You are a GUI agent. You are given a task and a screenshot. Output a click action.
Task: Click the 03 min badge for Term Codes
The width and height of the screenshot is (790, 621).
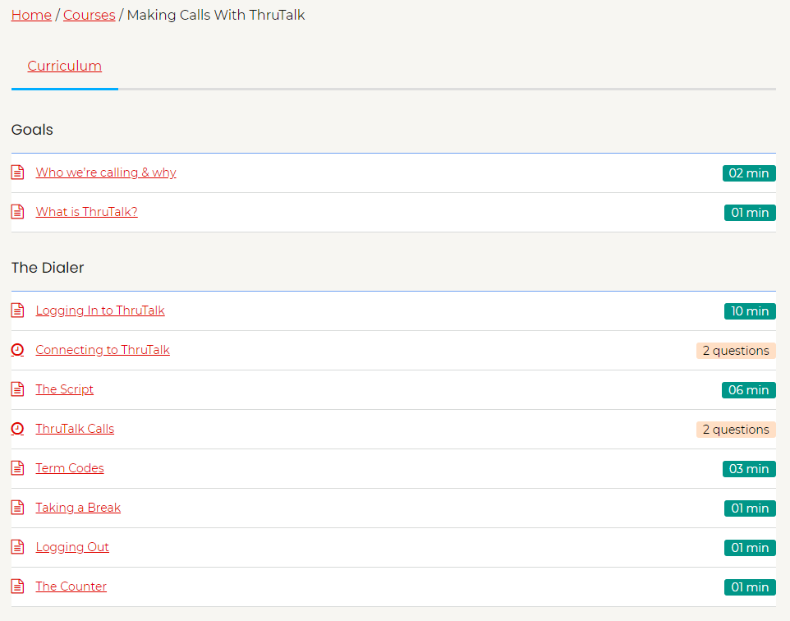[749, 469]
